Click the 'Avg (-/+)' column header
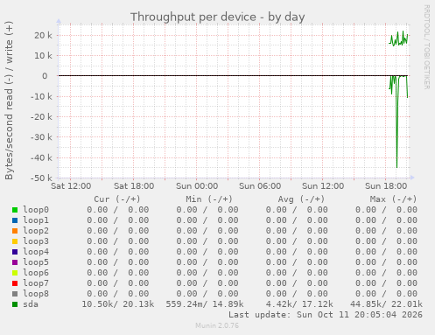Screen dimensions: 435x335 click(x=301, y=199)
